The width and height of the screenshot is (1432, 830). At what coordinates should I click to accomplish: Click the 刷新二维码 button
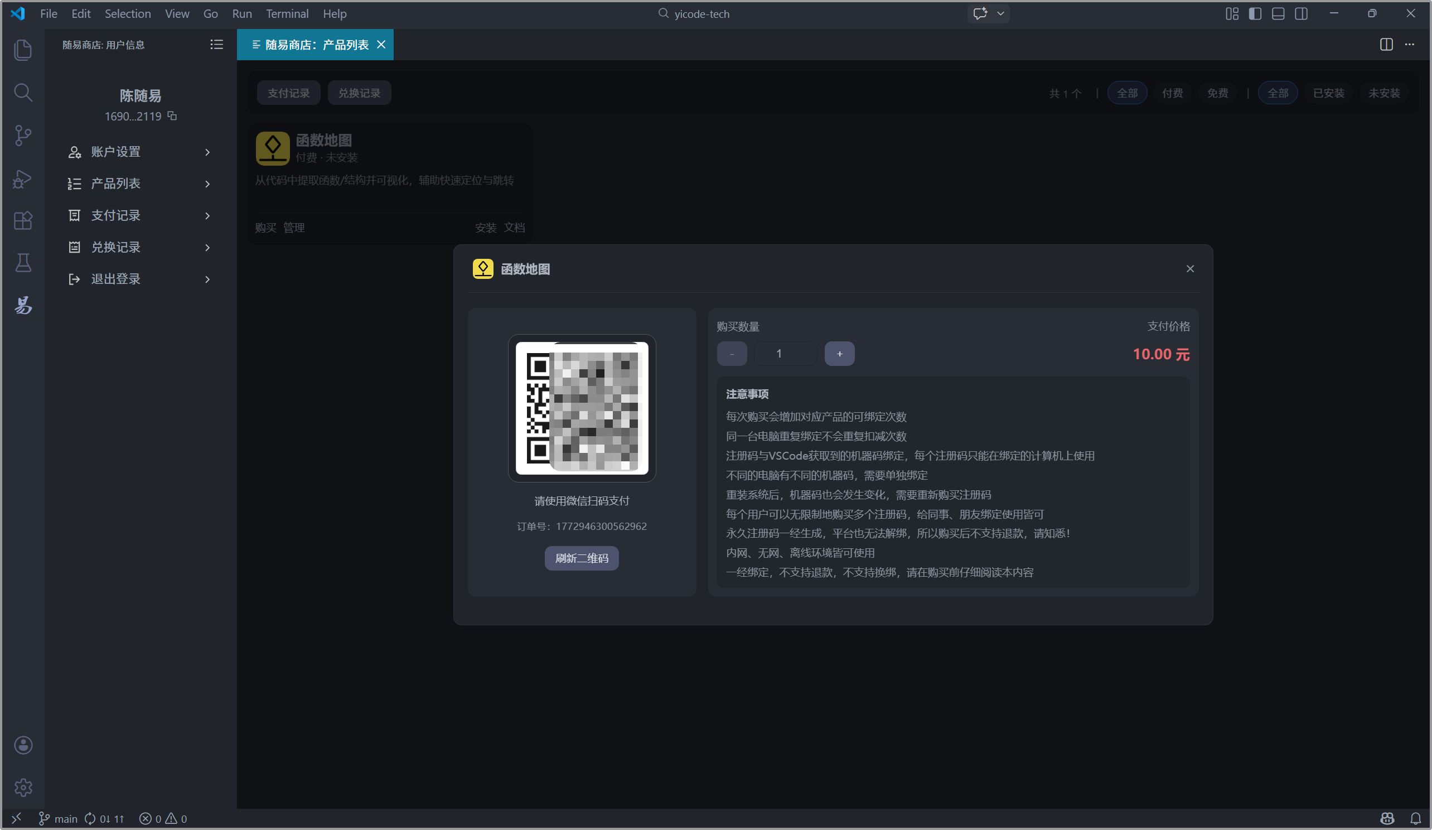click(581, 558)
